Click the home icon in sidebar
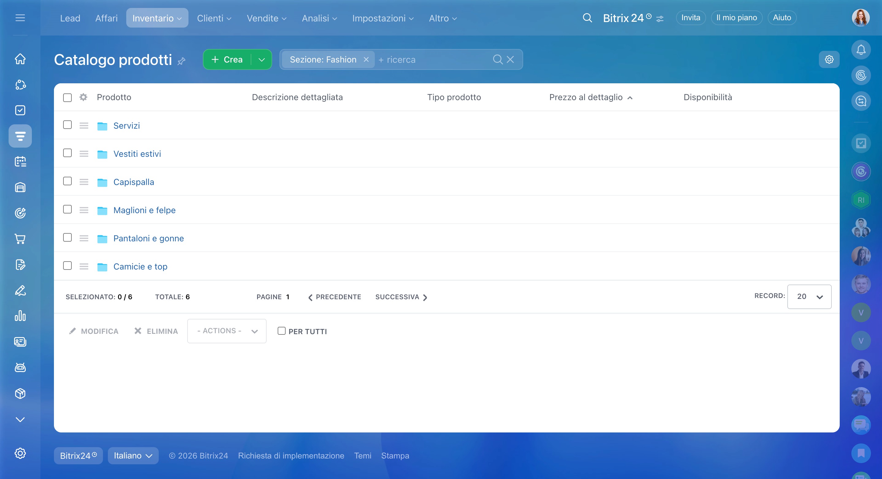Viewport: 882px width, 479px height. 20,59
